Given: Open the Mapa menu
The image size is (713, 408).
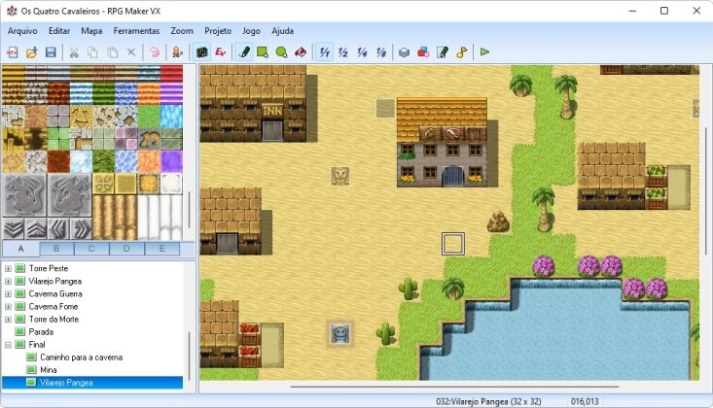Looking at the screenshot, I should 91,31.
